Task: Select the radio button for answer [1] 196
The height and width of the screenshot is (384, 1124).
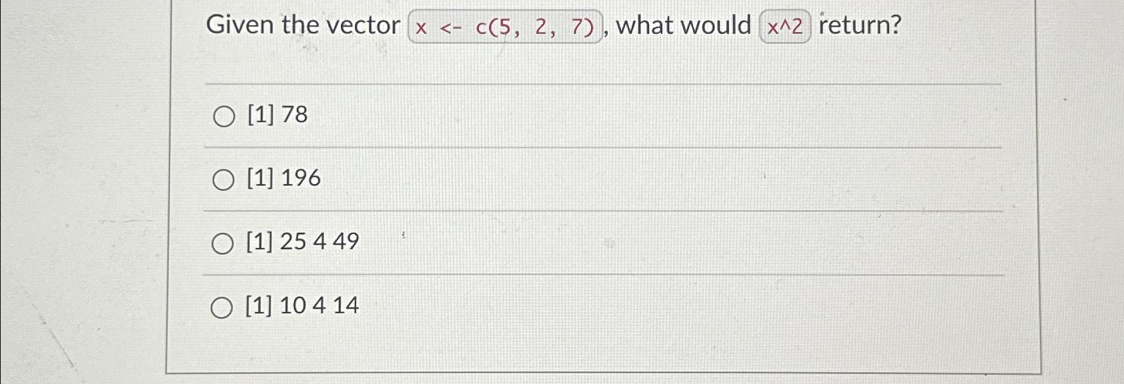Action: point(223,179)
